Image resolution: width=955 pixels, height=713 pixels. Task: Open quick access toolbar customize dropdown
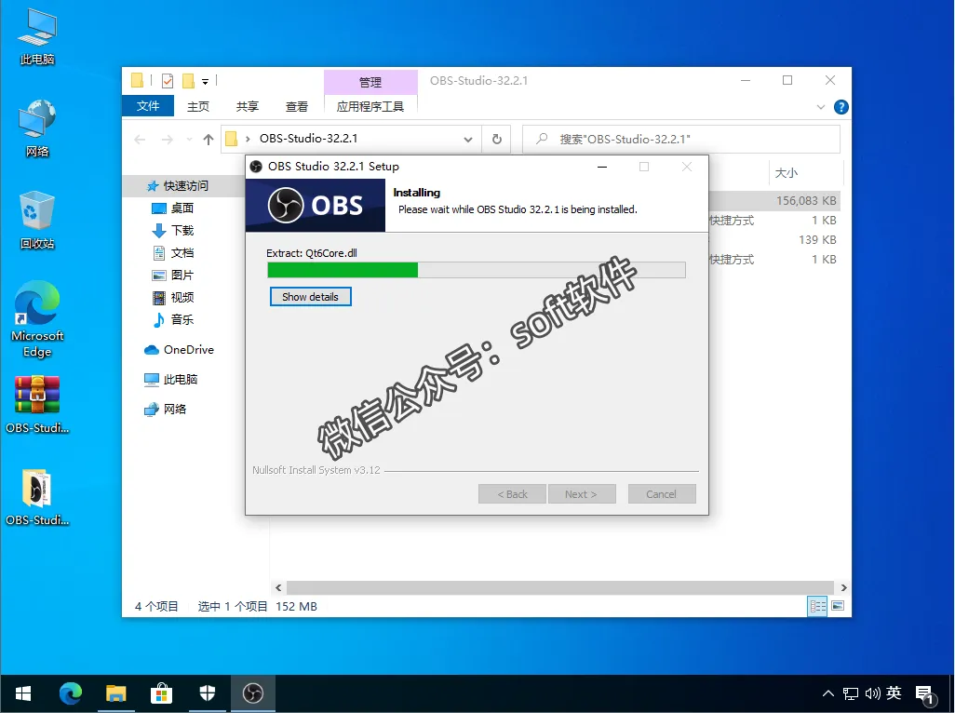[206, 82]
